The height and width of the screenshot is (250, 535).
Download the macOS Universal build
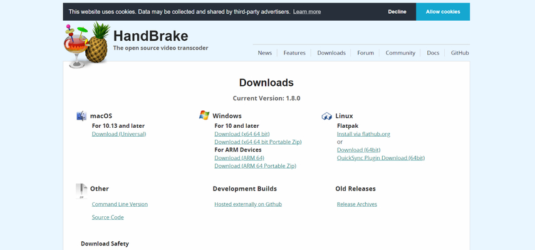(x=119, y=133)
